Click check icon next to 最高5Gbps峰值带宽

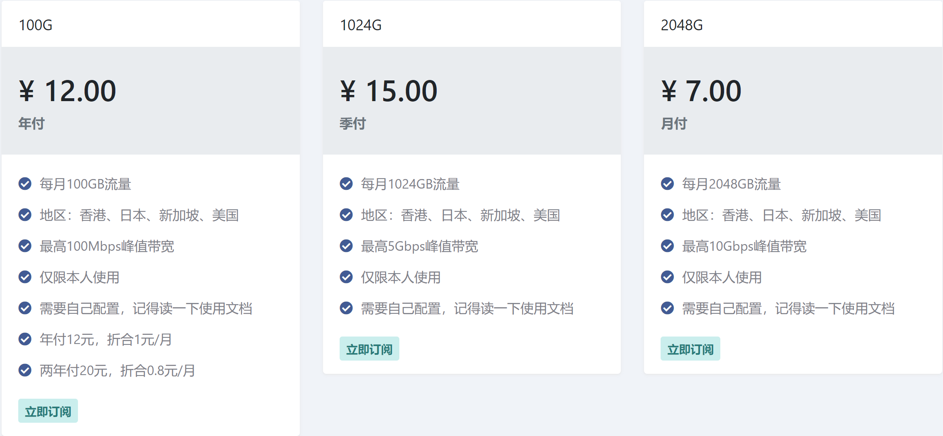346,246
